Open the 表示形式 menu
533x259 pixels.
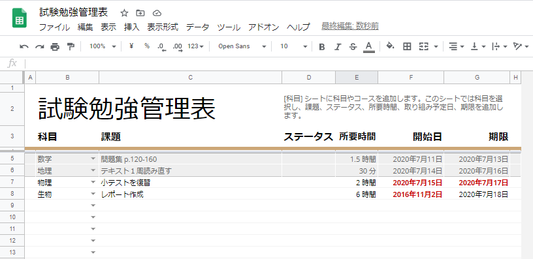point(163,27)
